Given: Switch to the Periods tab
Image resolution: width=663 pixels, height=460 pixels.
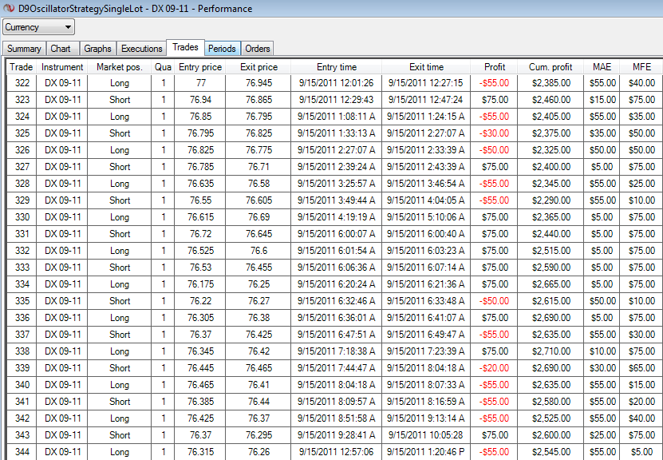Looking at the screenshot, I should [x=222, y=49].
